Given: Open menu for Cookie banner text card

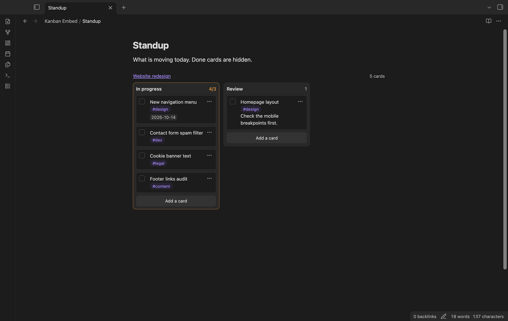Looking at the screenshot, I should pos(210,155).
